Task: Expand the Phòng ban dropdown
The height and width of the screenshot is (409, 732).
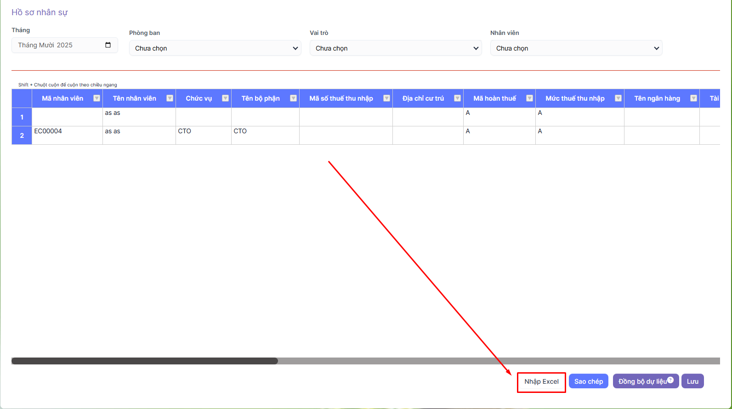Action: (x=215, y=48)
